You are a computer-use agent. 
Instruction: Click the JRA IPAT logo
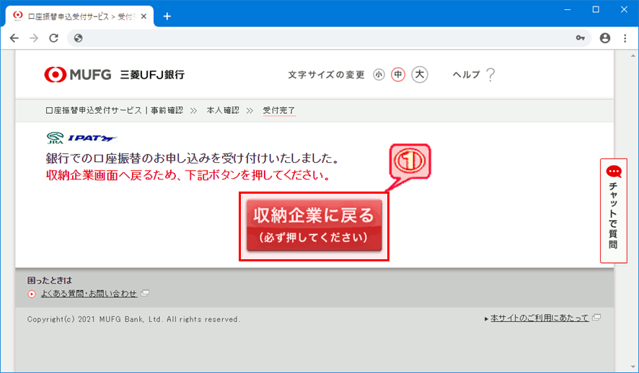click(x=81, y=138)
